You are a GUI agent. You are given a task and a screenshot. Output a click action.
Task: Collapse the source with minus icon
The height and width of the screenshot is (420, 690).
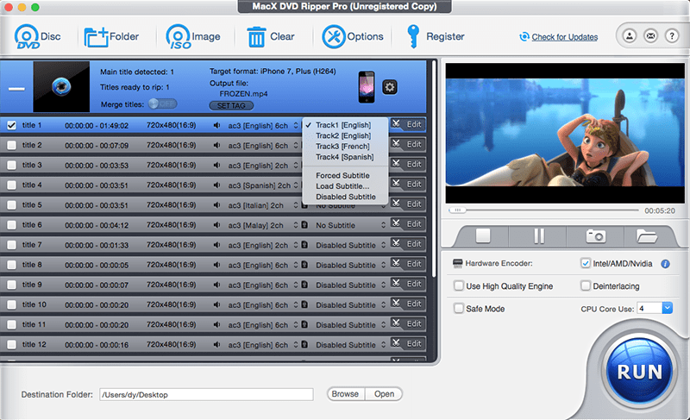(x=16, y=89)
